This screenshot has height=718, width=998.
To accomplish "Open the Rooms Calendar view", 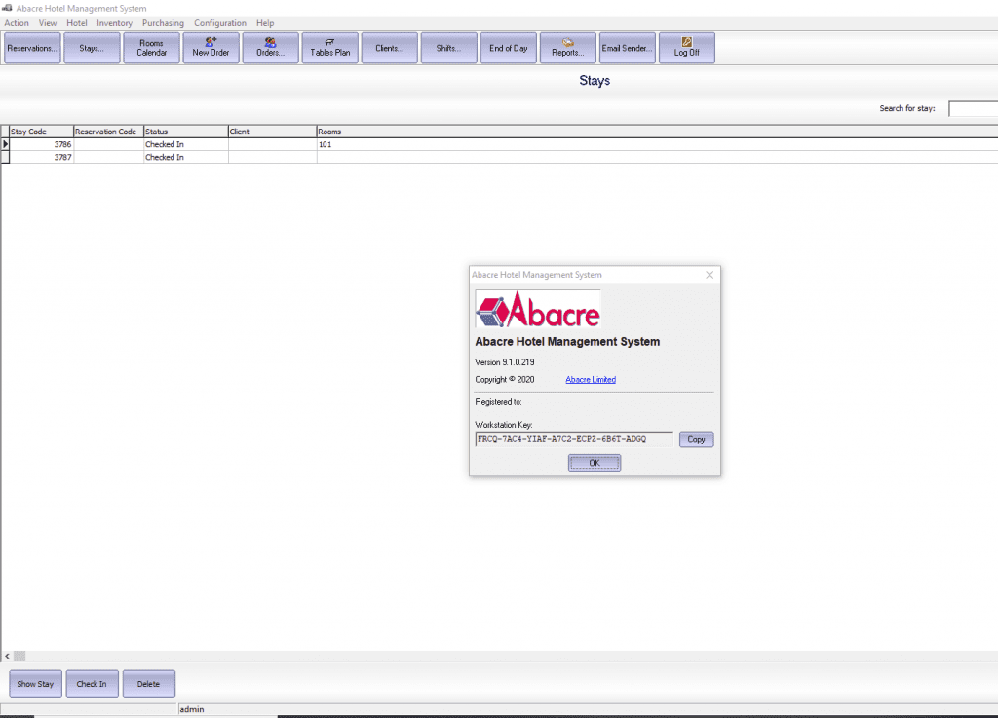I will [x=151, y=47].
